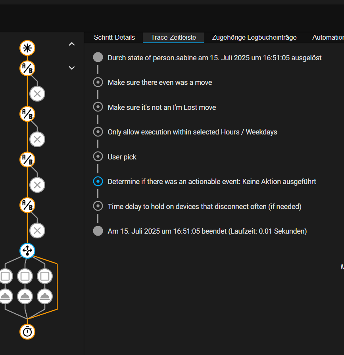Select the last A/B condition node above choose
344x355 pixels.
tap(27, 205)
